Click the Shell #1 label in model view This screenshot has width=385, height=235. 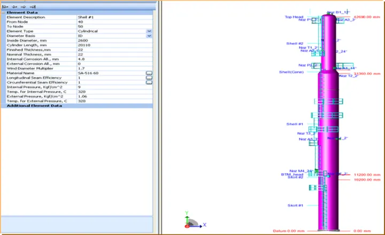[295, 124]
